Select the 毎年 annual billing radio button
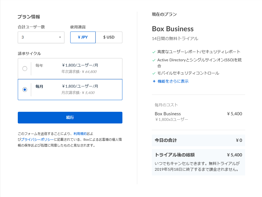Screen dimensions: 262x197 click(x=25, y=69)
